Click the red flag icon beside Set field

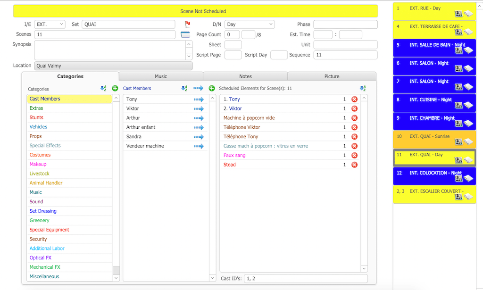pyautogui.click(x=187, y=25)
